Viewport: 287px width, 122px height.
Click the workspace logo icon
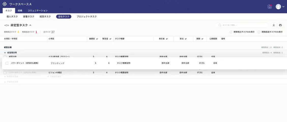click(5, 4)
